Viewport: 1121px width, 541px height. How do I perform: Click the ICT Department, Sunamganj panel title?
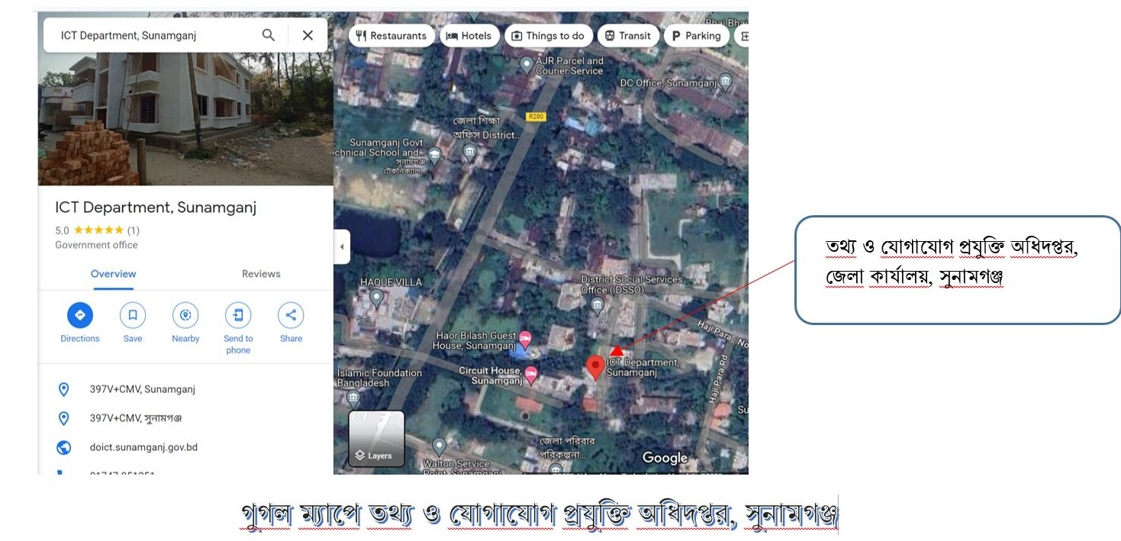[x=156, y=208]
